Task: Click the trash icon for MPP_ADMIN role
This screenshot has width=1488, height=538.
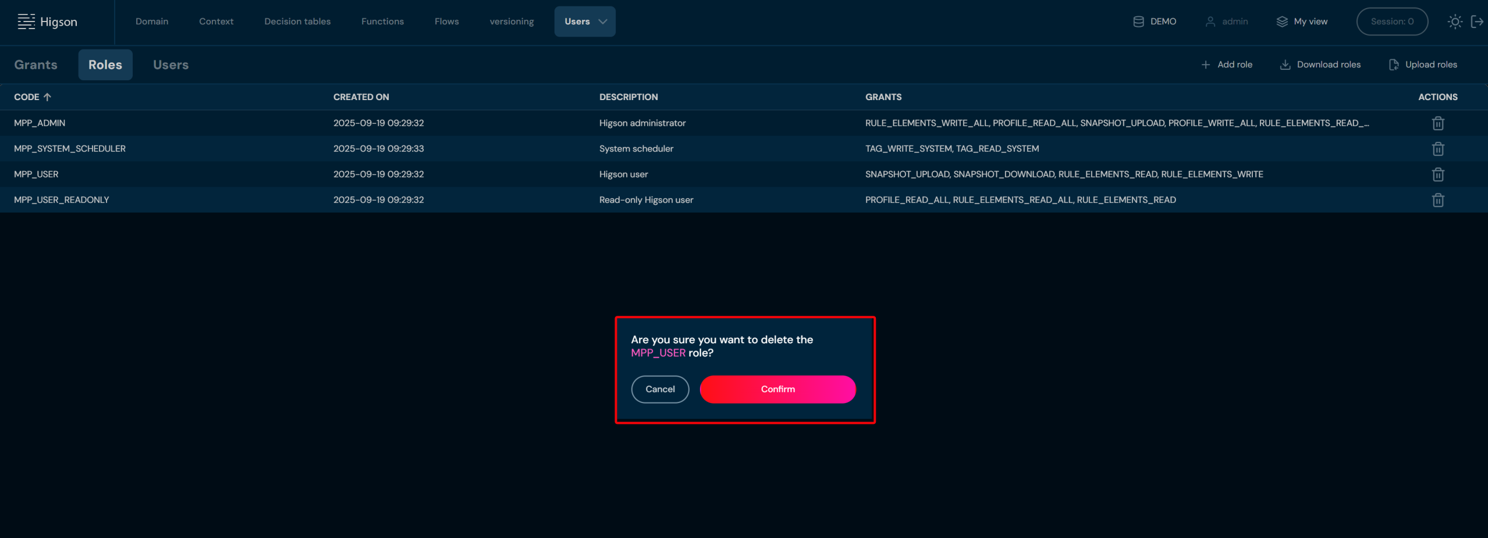Action: point(1437,123)
